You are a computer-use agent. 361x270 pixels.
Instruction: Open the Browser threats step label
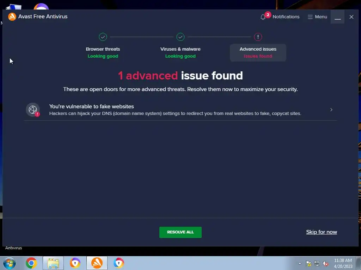103,49
